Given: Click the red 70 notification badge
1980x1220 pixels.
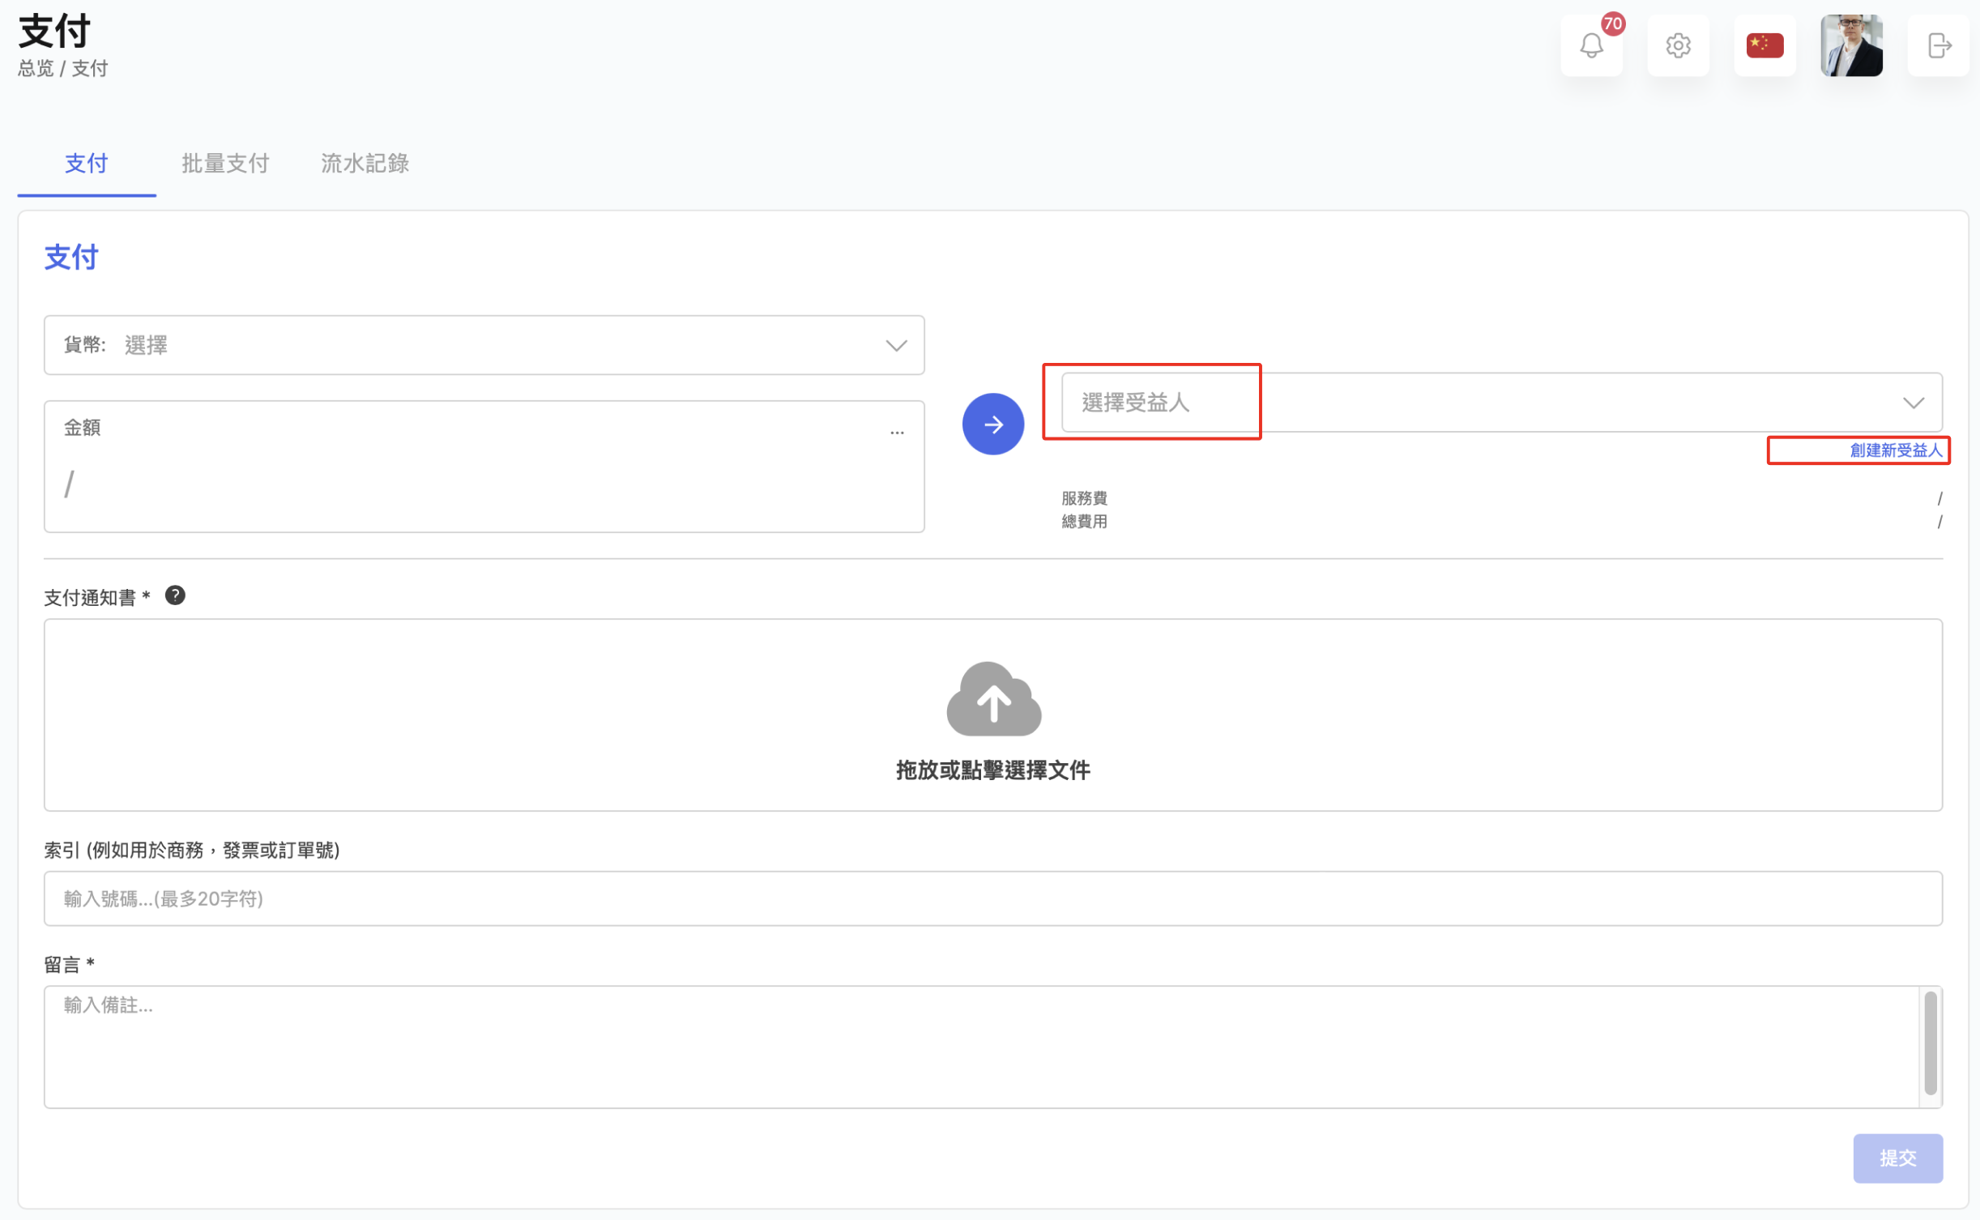Looking at the screenshot, I should [1612, 23].
